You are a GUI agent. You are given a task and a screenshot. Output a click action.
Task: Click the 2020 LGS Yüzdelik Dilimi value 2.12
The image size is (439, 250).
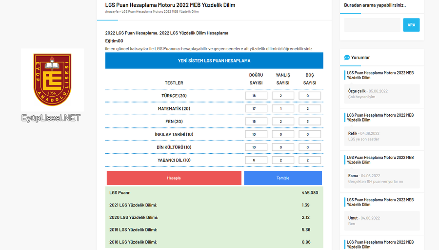[306, 217]
